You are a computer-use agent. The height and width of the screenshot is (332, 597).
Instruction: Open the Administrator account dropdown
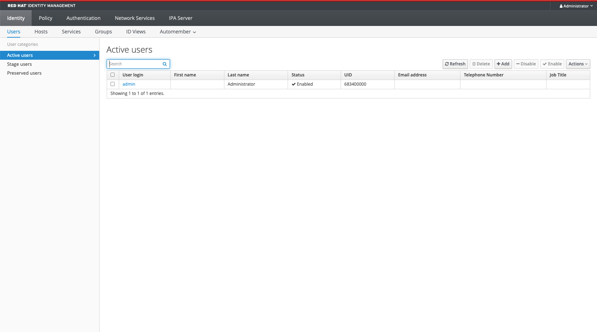[576, 6]
